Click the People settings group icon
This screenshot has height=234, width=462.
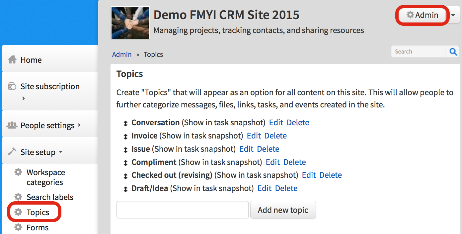(12, 125)
